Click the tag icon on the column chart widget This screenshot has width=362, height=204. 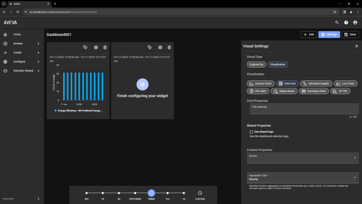point(85,48)
